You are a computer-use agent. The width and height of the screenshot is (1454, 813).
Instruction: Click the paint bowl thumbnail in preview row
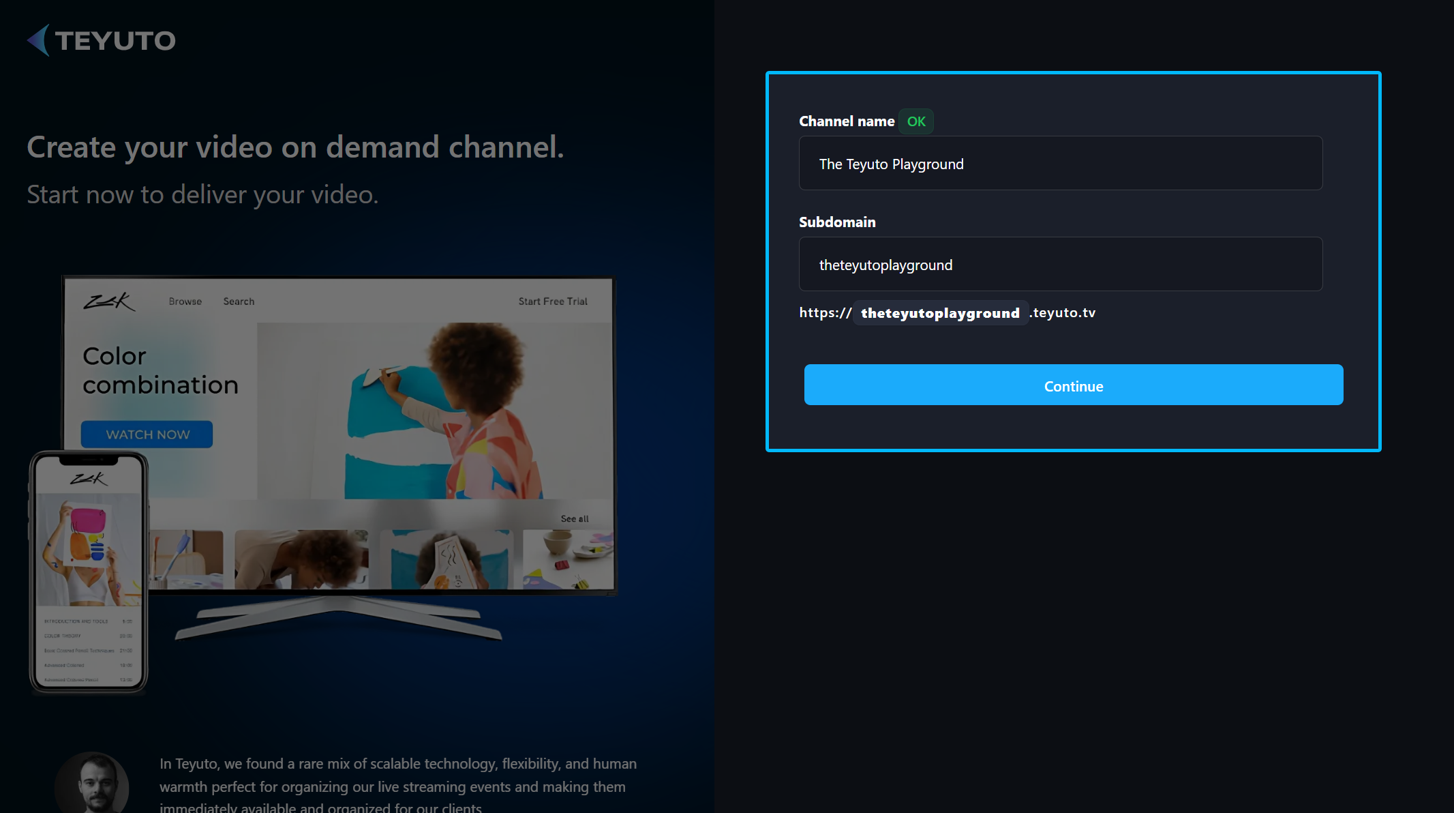pyautogui.click(x=567, y=559)
